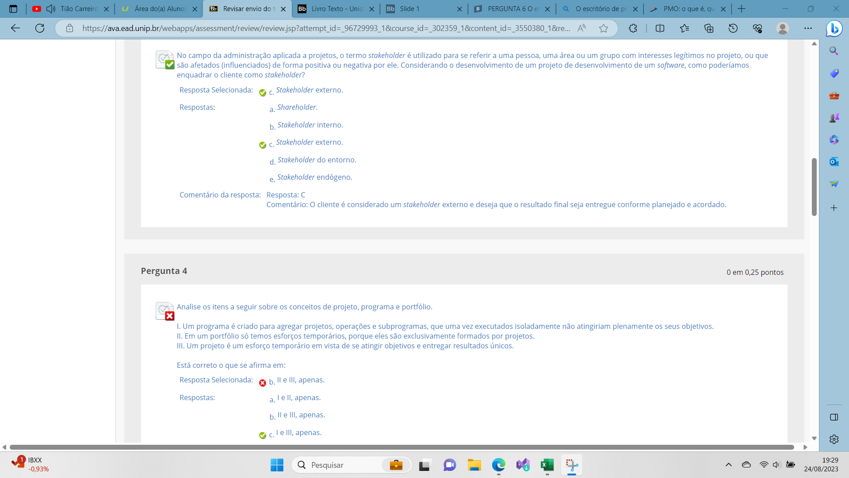Viewport: 849px width, 478px height.
Task: Switch to Livro Texto tab
Action: click(336, 9)
